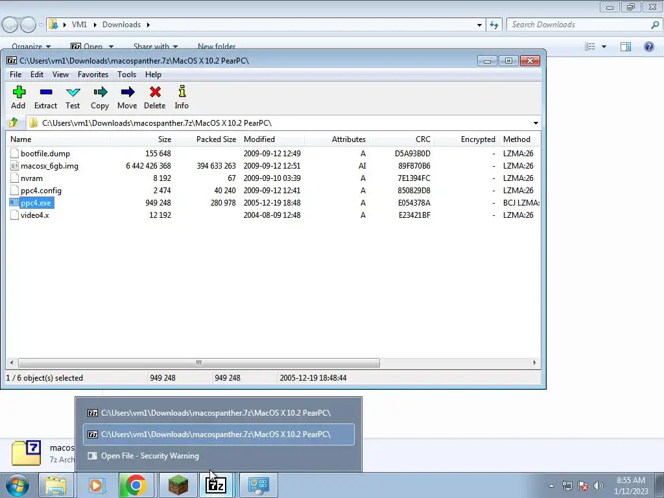The image size is (664, 498).
Task: Show hidden tray icons arrow
Action: click(x=551, y=486)
